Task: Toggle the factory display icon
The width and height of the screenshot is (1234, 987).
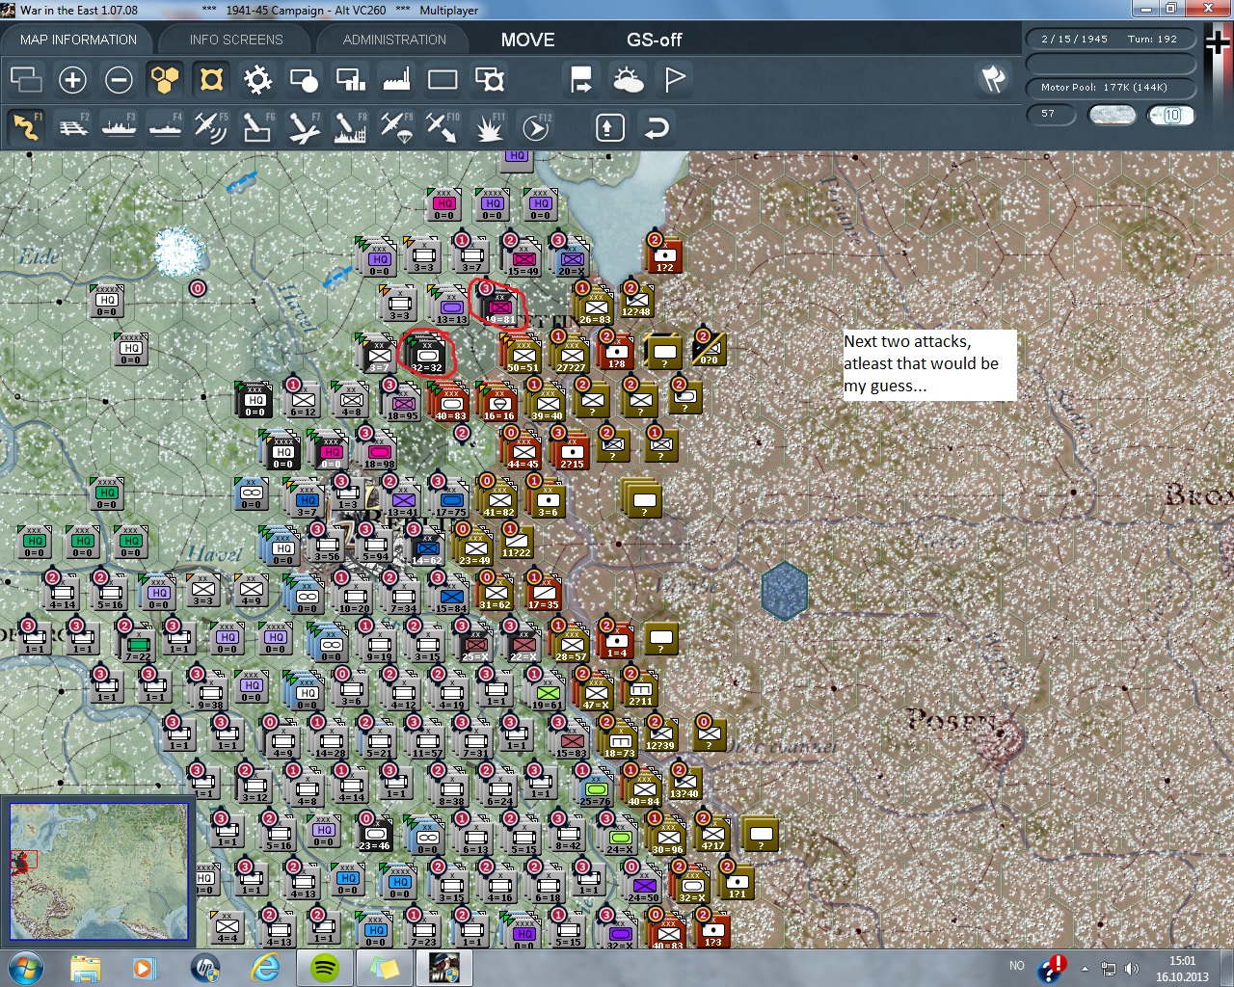Action: [x=396, y=80]
